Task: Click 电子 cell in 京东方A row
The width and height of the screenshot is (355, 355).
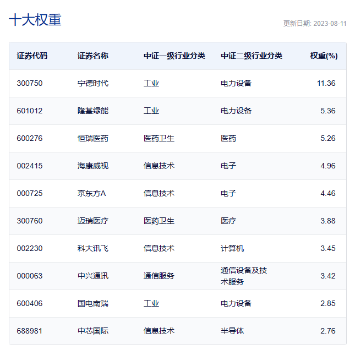Action: pyautogui.click(x=228, y=193)
